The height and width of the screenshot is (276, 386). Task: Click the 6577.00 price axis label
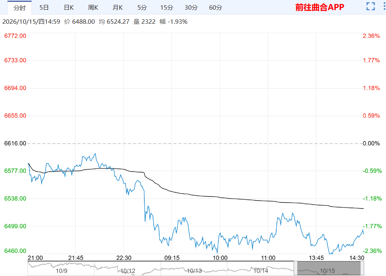coord(15,171)
